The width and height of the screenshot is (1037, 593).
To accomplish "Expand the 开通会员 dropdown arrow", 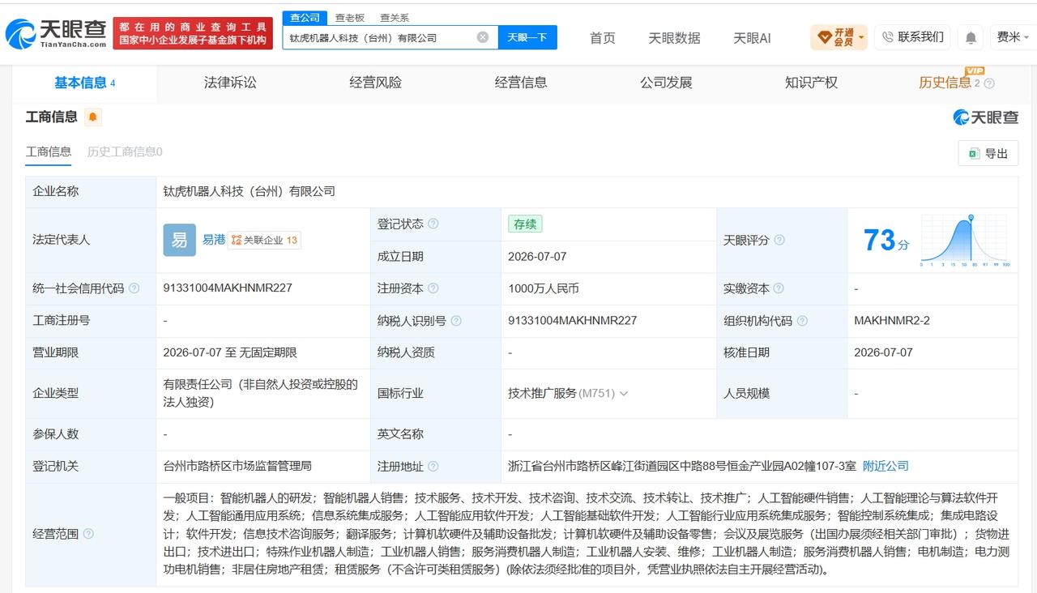I will [861, 37].
